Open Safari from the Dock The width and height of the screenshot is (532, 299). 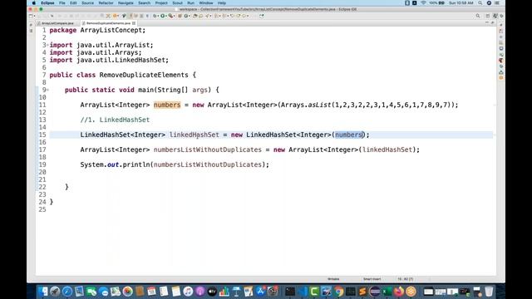(x=67, y=292)
